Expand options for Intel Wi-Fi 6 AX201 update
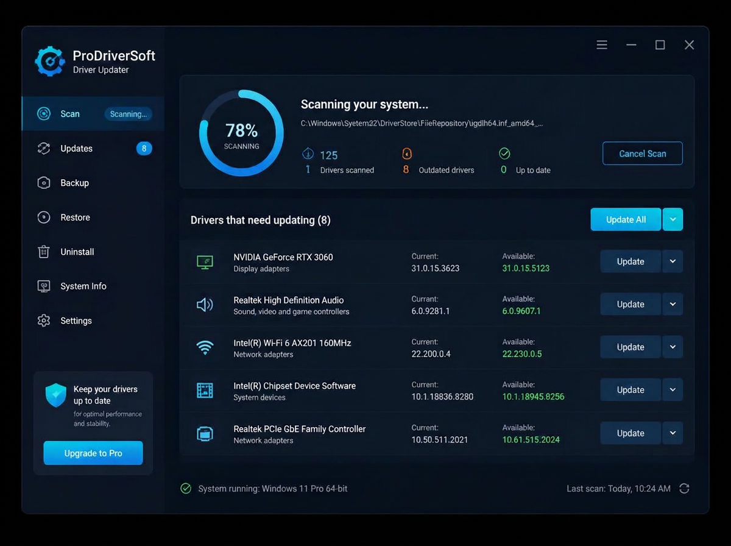The image size is (731, 546). [x=673, y=347]
